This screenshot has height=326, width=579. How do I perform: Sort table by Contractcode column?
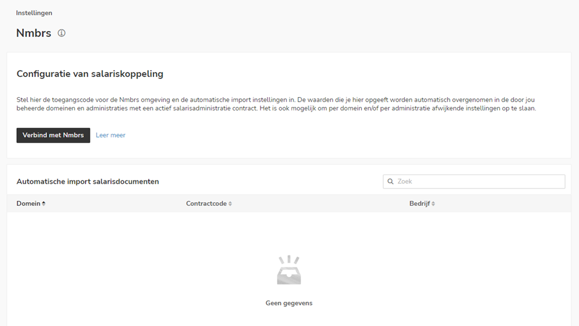[209, 203]
